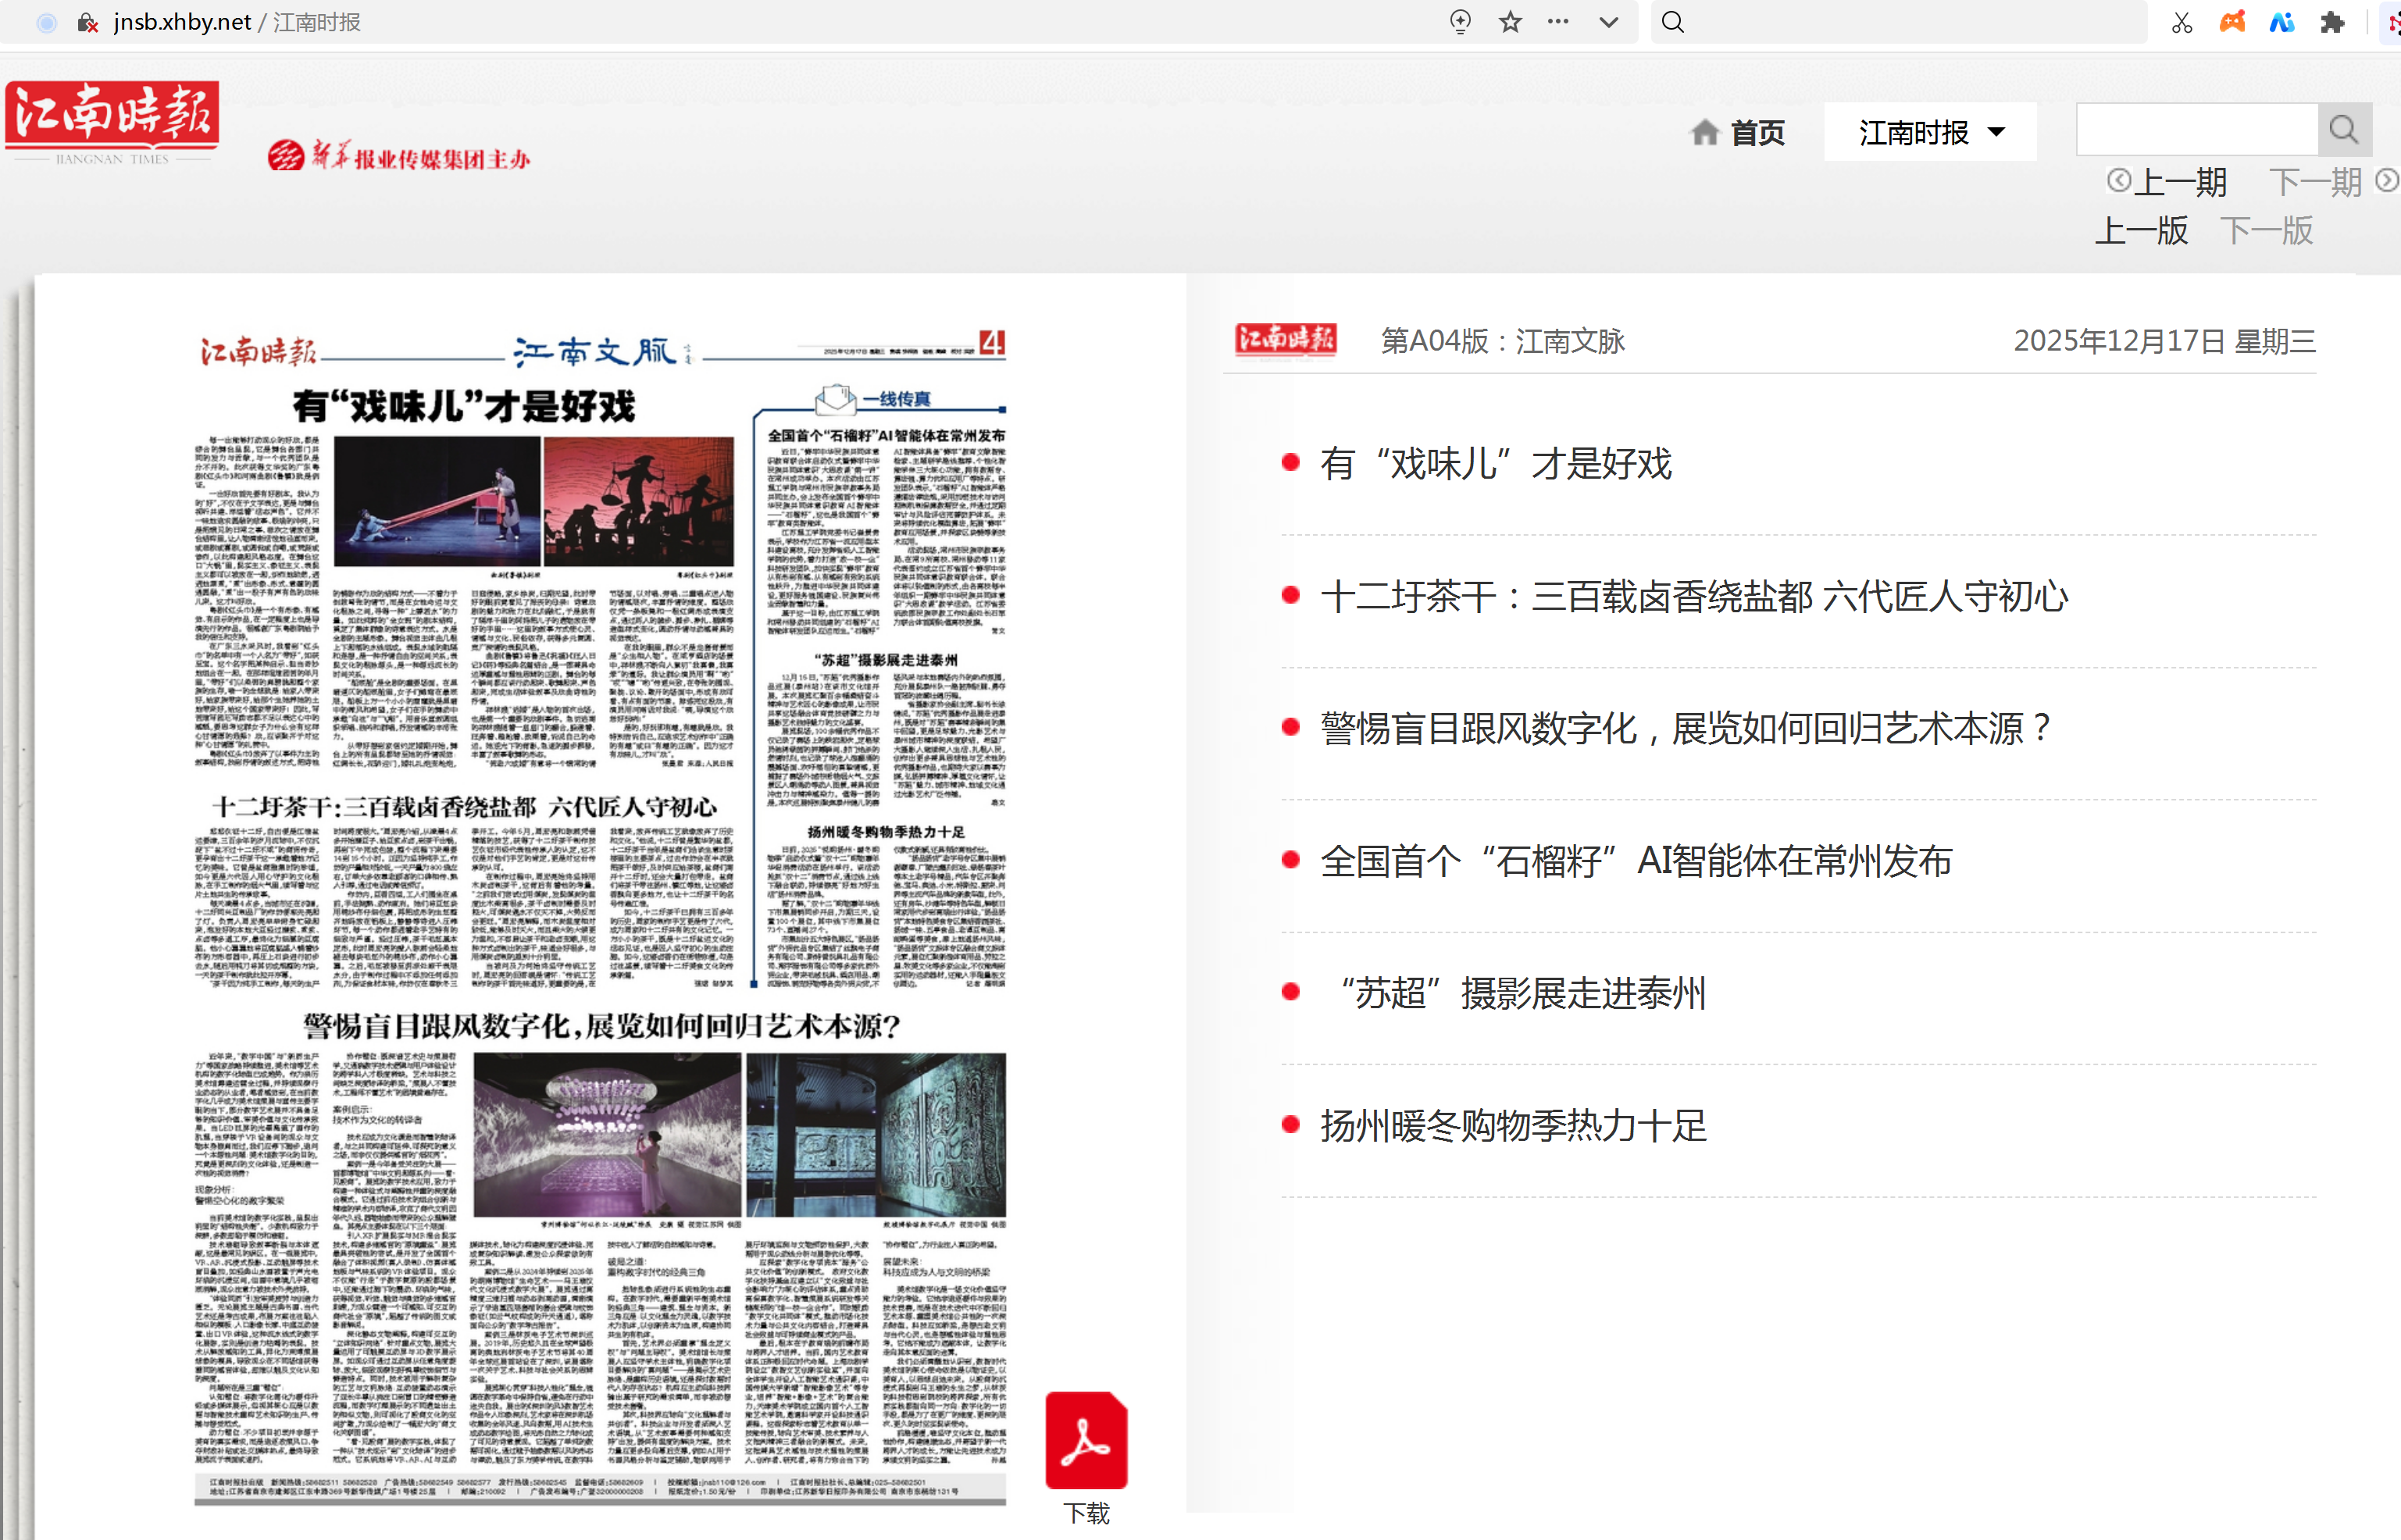The height and width of the screenshot is (1540, 2401).
Task: Expand the 江南时报 newspaper dropdown
Action: coord(1930,132)
